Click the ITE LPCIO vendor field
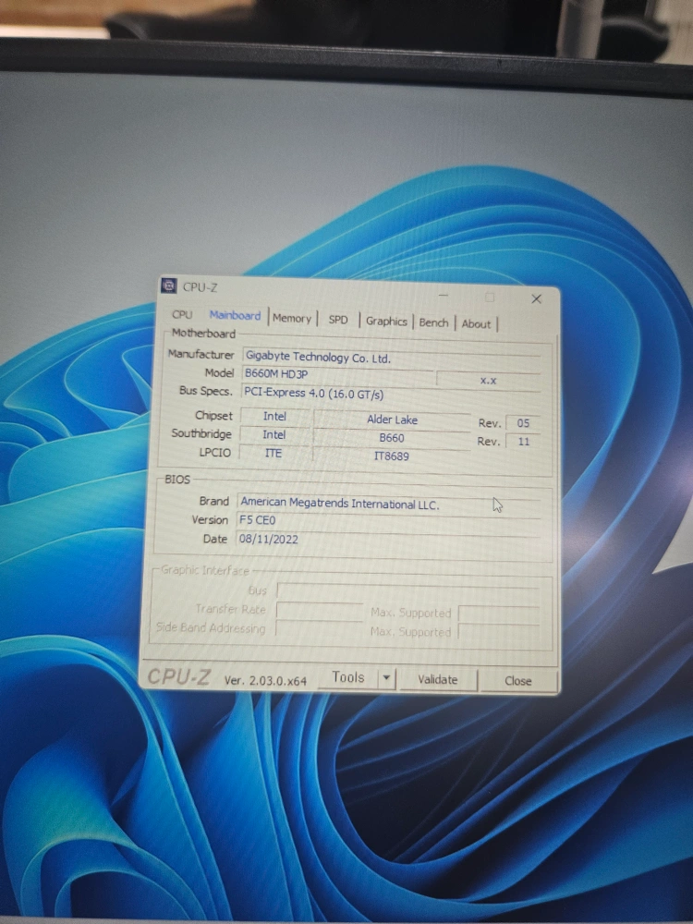The image size is (693, 924). 274,453
